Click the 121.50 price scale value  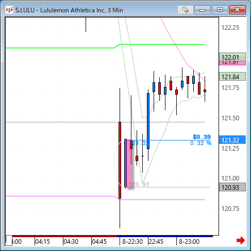click(x=230, y=118)
